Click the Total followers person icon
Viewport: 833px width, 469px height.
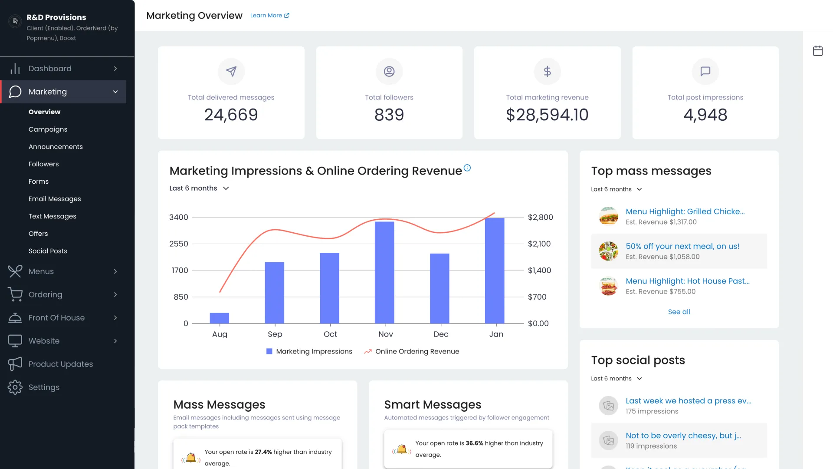click(x=389, y=71)
